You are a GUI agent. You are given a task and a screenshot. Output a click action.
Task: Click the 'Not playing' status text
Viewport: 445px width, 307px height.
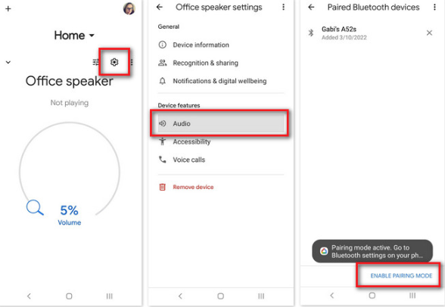click(70, 103)
